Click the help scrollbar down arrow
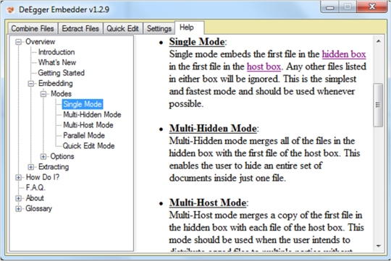The height and width of the screenshot is (261, 391). click(x=378, y=246)
